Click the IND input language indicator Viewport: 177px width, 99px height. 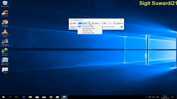pos(157,97)
